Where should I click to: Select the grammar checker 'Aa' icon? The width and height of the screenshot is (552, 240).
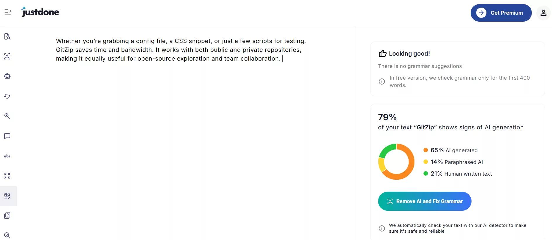(7, 196)
